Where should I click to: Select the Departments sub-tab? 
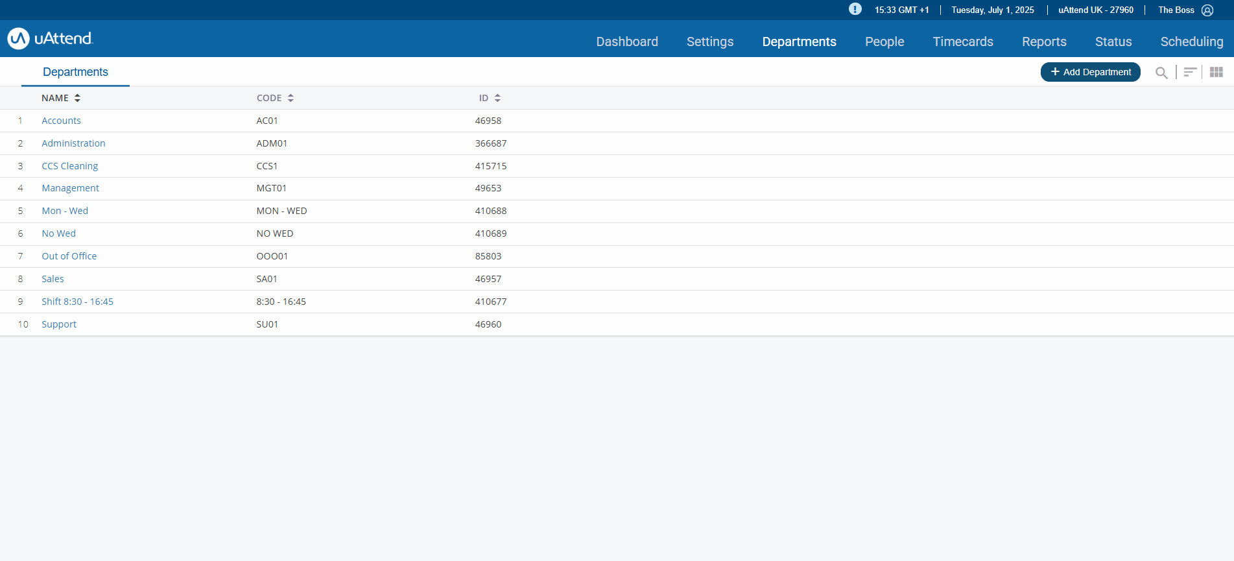[x=75, y=72]
